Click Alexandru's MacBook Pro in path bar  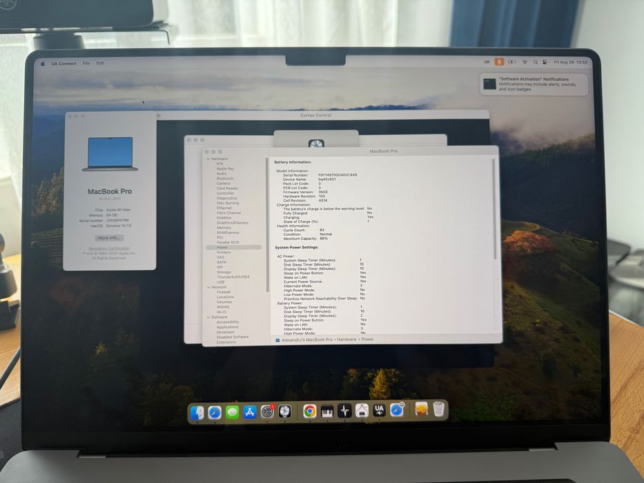pos(306,339)
